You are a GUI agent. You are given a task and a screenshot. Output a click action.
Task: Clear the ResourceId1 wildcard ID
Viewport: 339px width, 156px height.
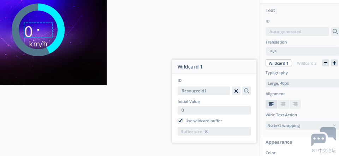236,91
